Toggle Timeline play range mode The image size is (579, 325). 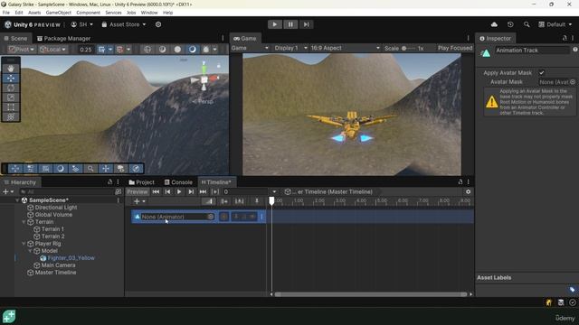215,191
